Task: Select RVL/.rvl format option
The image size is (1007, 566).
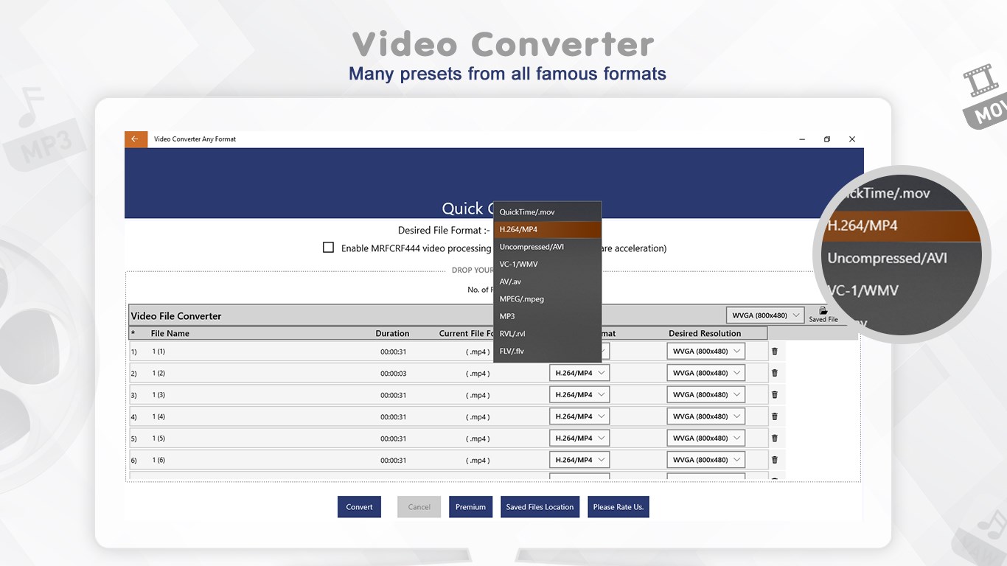Action: pos(548,334)
